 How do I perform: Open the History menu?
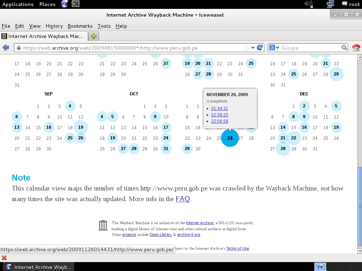point(54,26)
